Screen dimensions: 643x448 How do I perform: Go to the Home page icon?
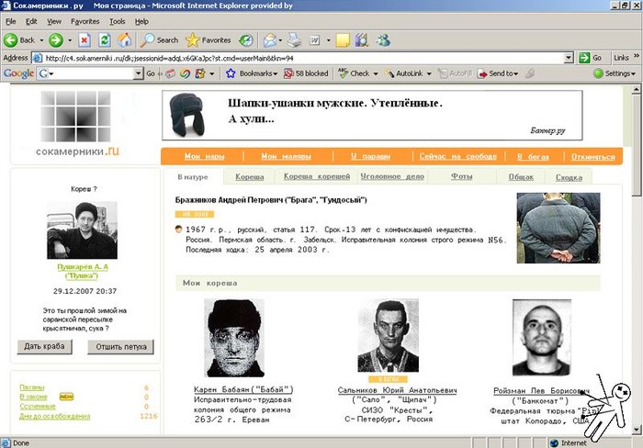125,39
